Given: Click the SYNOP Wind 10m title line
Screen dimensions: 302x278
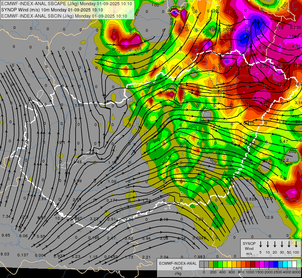Looking at the screenshot, I should click(x=52, y=10).
